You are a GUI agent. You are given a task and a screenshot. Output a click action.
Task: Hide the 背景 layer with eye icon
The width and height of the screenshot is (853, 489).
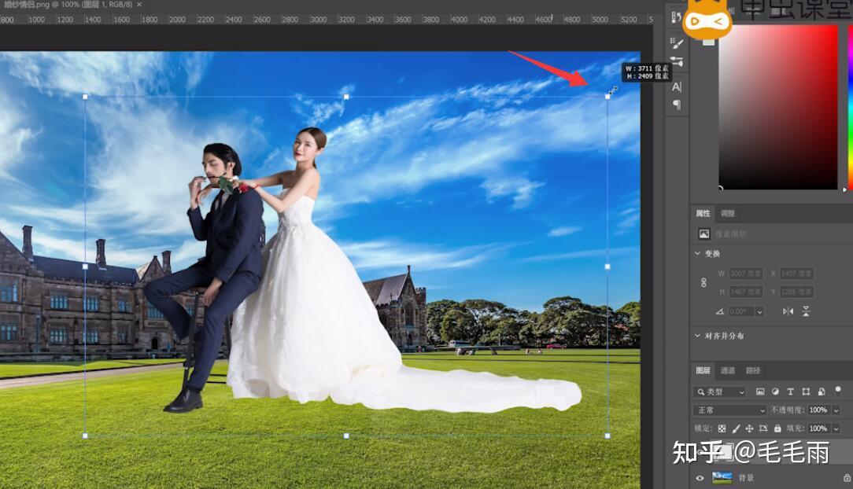[x=700, y=478]
